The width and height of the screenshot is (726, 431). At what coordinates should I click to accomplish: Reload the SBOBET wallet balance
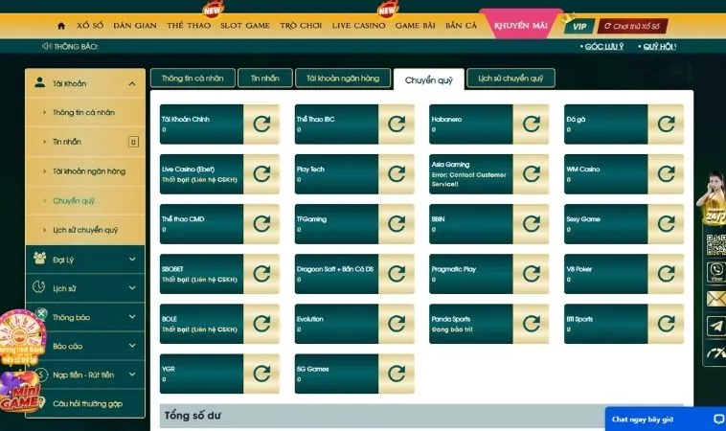pyautogui.click(x=261, y=274)
